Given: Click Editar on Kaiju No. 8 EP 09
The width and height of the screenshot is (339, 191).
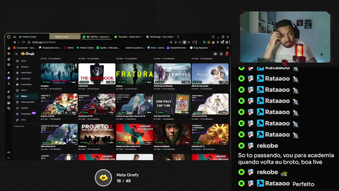Looking at the screenshot, I should pyautogui.click(x=73, y=112).
